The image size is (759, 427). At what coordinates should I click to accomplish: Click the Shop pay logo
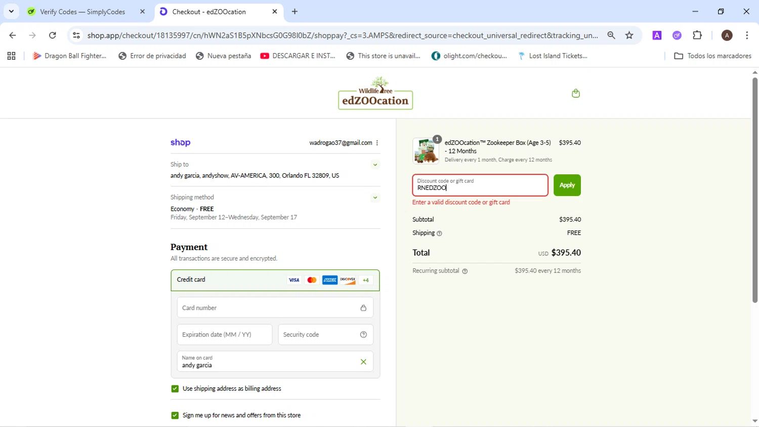coord(180,143)
